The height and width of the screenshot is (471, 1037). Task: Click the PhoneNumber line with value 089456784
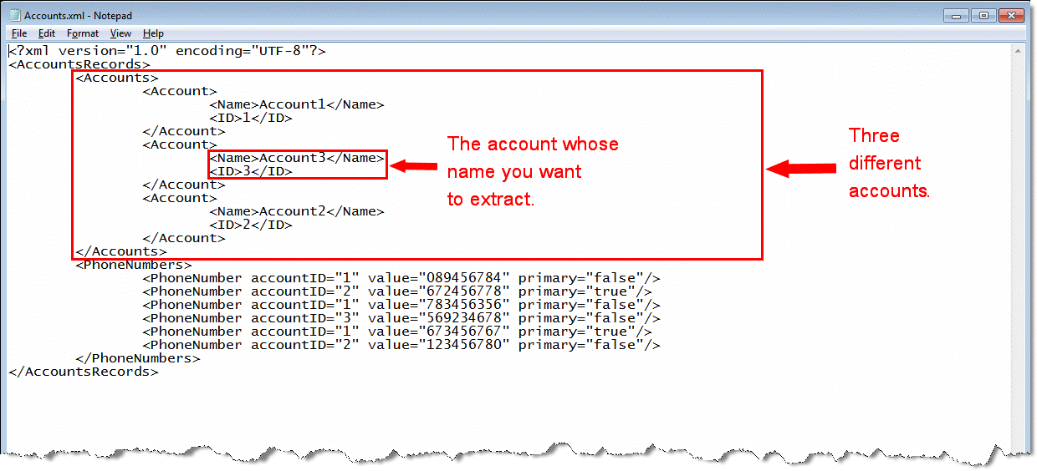tap(401, 278)
